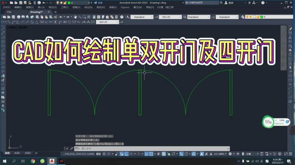Click the Paste icon in standard toolbar
Viewport: 295px width, 165px height.
pyautogui.click(x=46, y=17)
